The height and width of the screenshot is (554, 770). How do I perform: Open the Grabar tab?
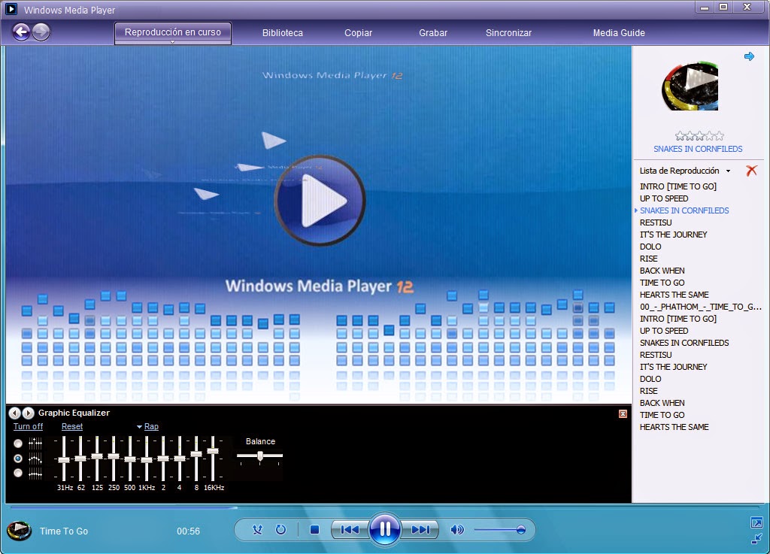[x=433, y=33]
